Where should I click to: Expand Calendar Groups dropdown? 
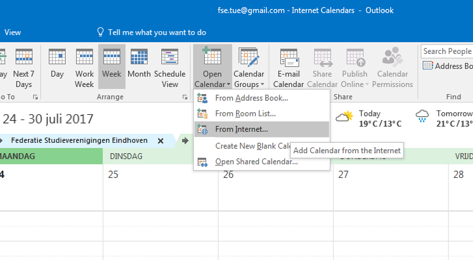[249, 66]
